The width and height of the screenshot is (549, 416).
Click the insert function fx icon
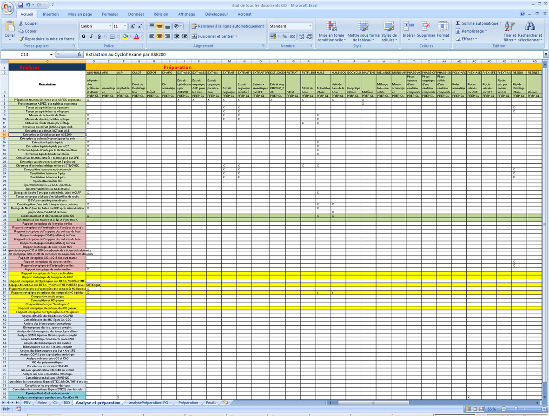(79, 54)
